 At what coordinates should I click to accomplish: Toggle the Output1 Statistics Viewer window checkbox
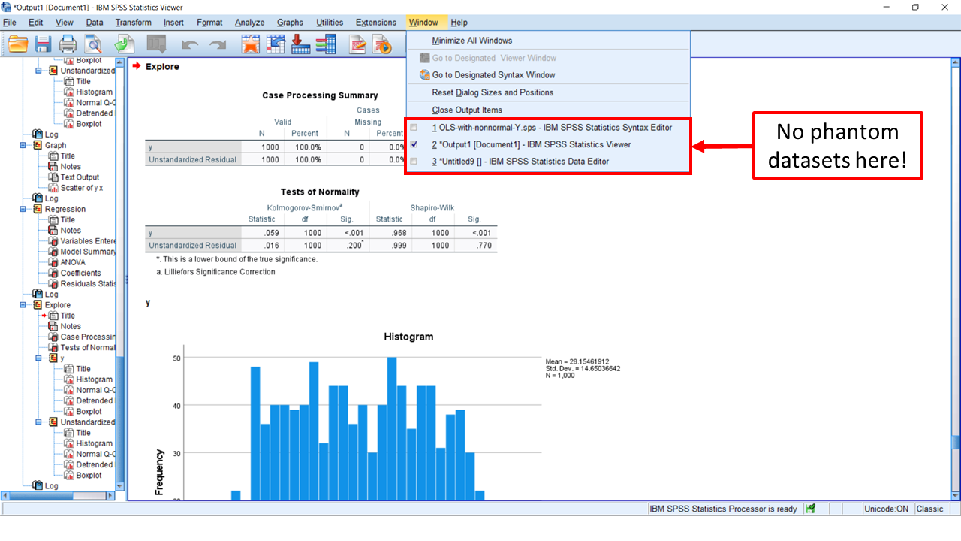tap(414, 144)
